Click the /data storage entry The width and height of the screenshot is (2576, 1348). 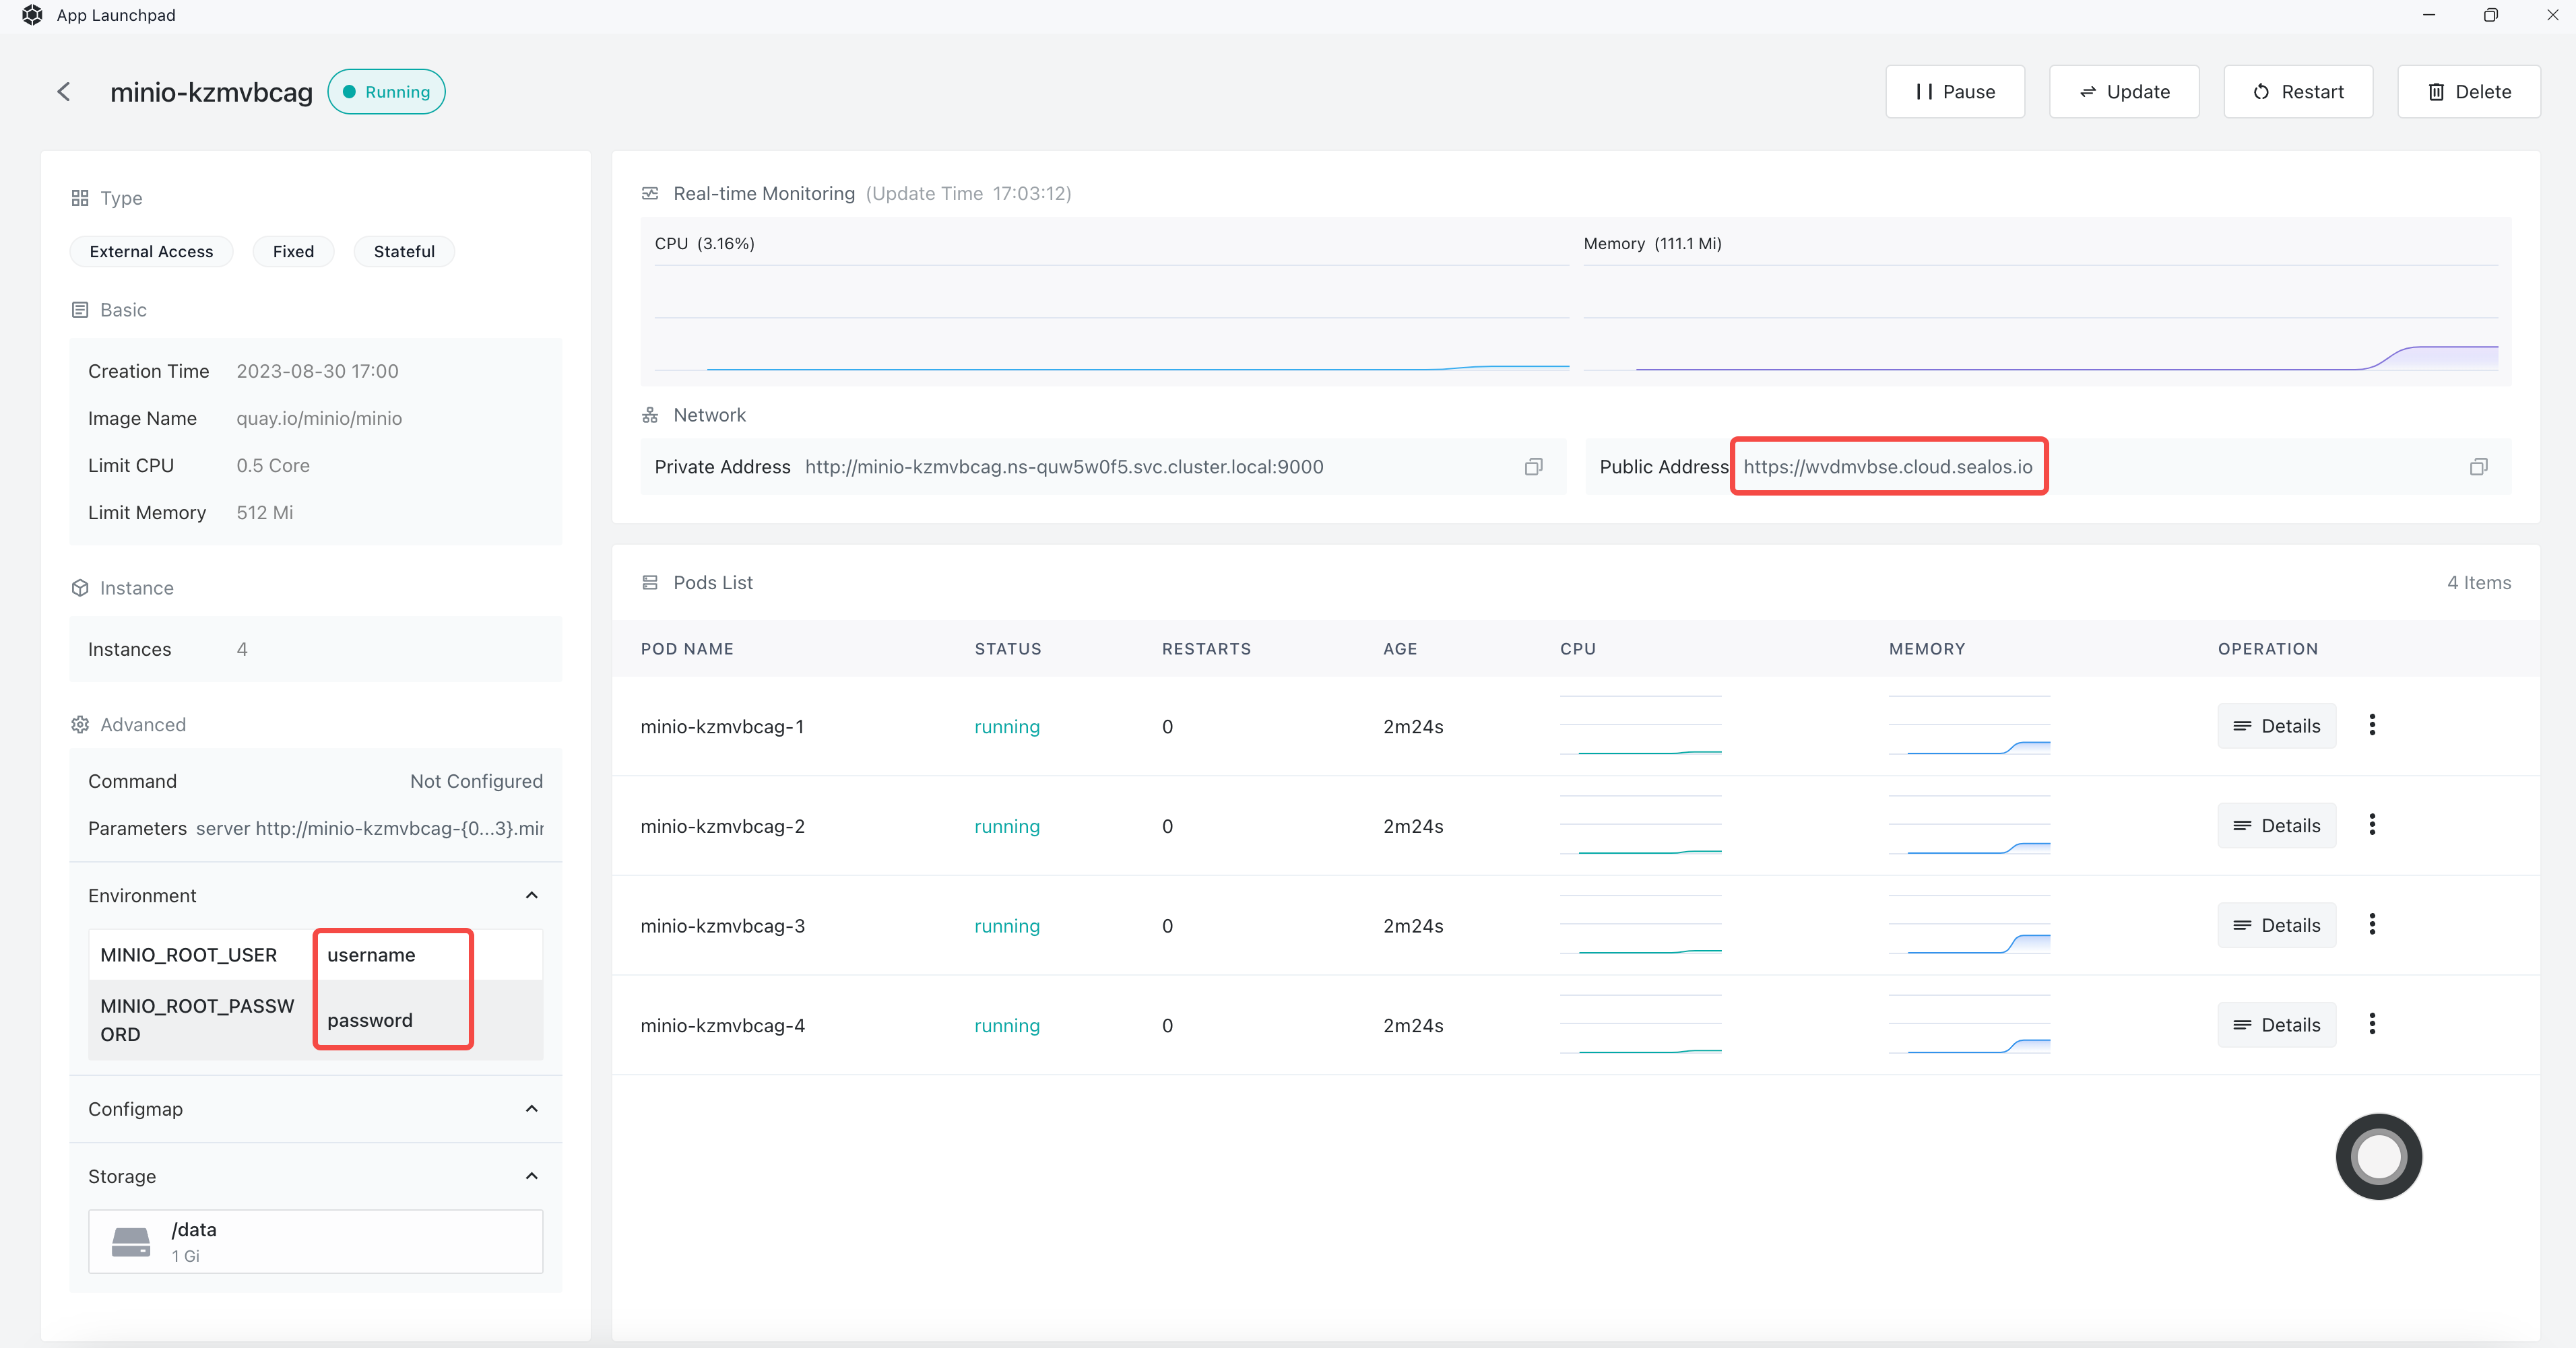pyautogui.click(x=316, y=1242)
